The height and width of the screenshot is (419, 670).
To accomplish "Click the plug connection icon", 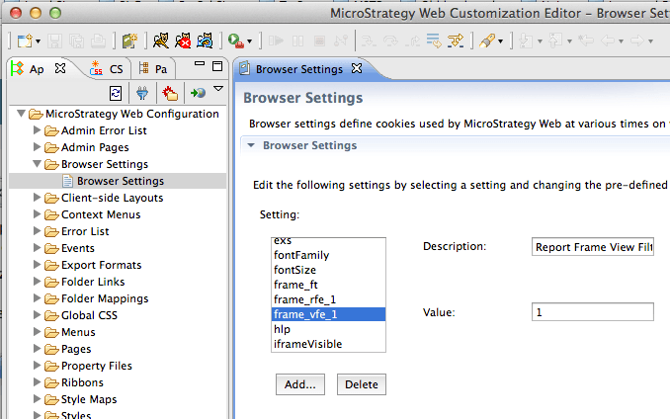I will click(142, 93).
